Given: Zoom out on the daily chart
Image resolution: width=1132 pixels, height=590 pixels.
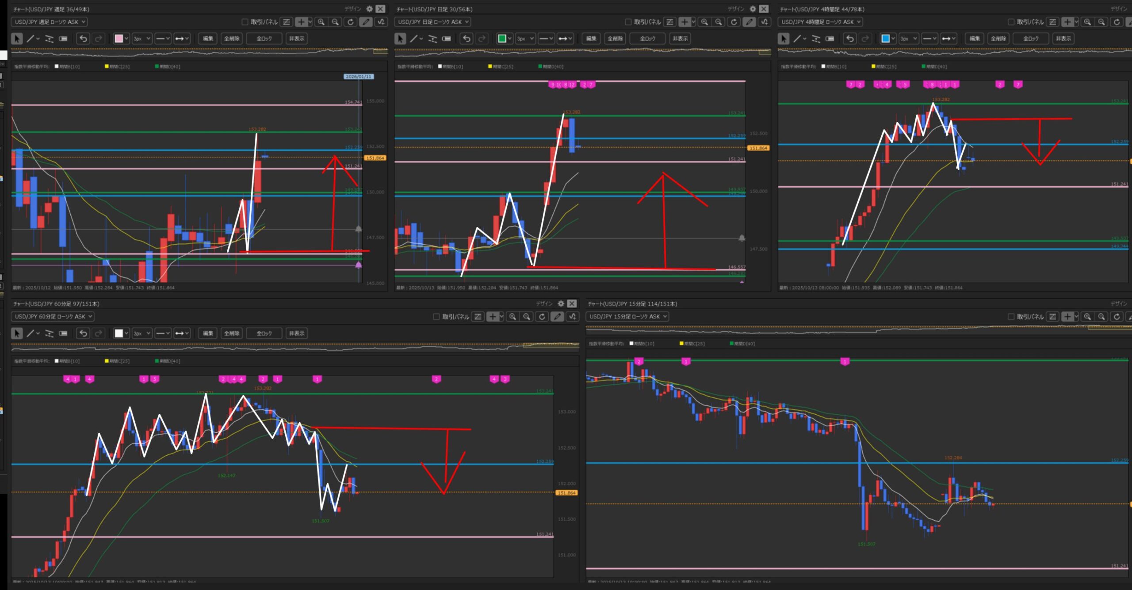Looking at the screenshot, I should [x=719, y=22].
